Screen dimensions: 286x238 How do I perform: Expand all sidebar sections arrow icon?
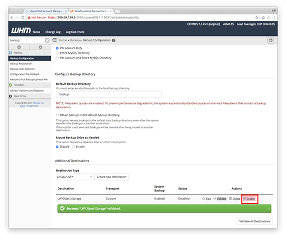(x=41, y=47)
